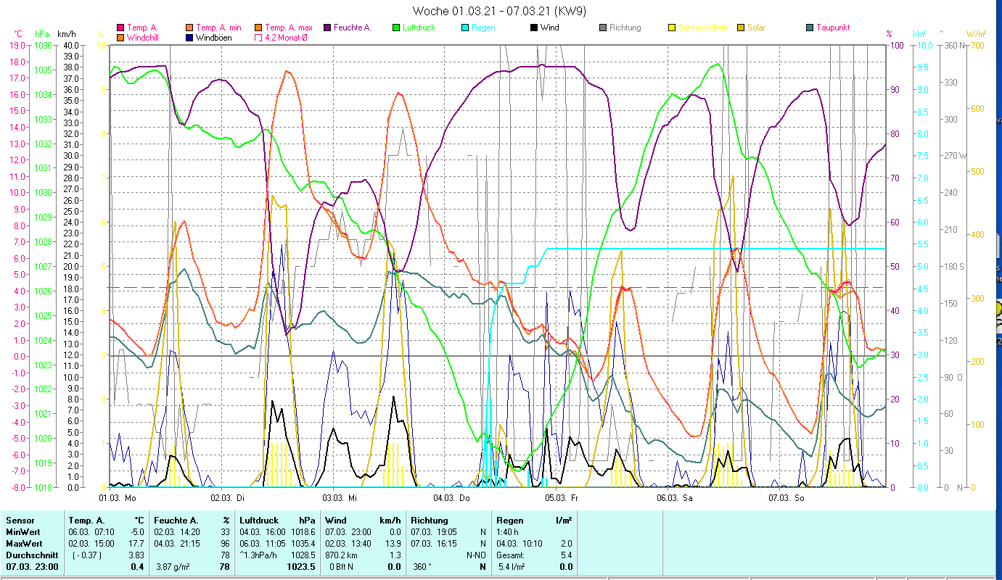Click the Richtung column header in table
Viewport: 1002px width, 580px height.
coord(429,521)
